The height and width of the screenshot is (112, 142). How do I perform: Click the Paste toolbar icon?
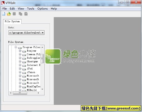[x=26, y=14]
